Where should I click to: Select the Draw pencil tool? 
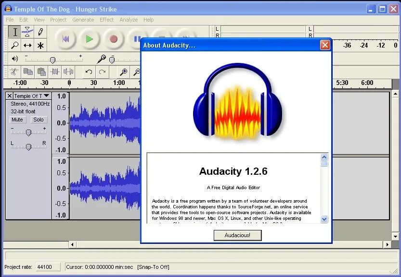pos(40,32)
